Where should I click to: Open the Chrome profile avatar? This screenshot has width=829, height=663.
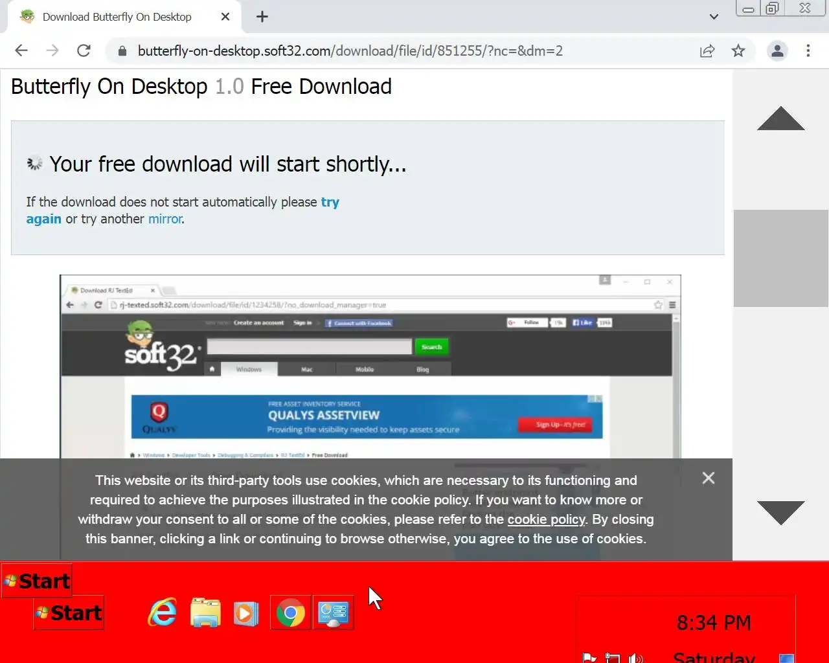tap(777, 51)
